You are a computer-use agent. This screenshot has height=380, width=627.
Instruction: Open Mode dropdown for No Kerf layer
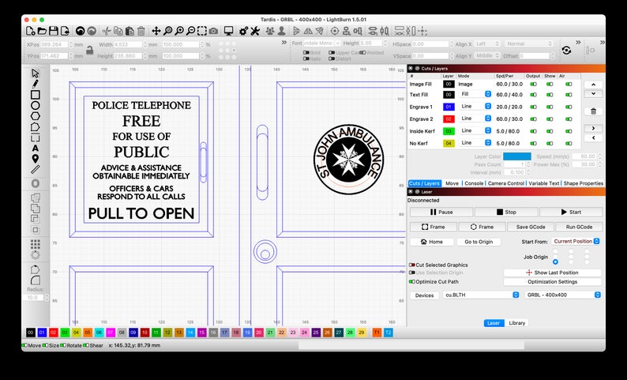[x=475, y=142]
